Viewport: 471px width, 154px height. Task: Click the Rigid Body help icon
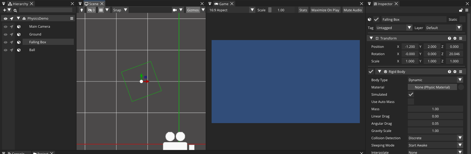(450, 72)
